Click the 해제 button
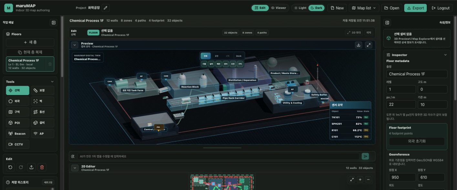 click(369, 33)
